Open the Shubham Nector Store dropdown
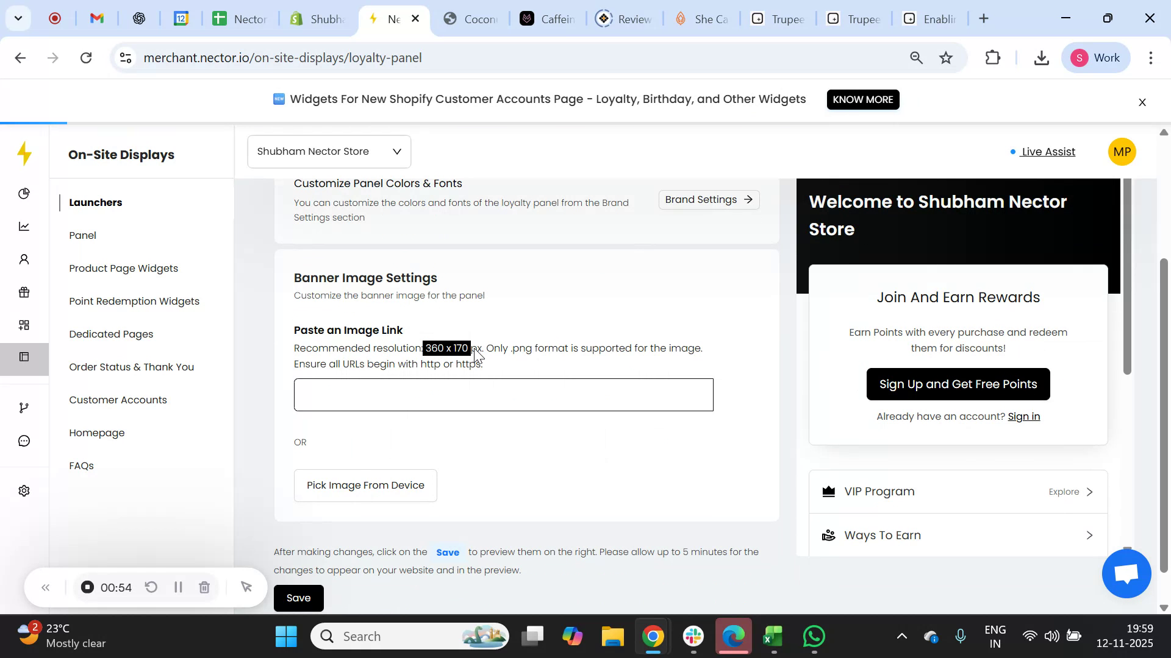Screen dimensions: 1171x658 tap(329, 151)
